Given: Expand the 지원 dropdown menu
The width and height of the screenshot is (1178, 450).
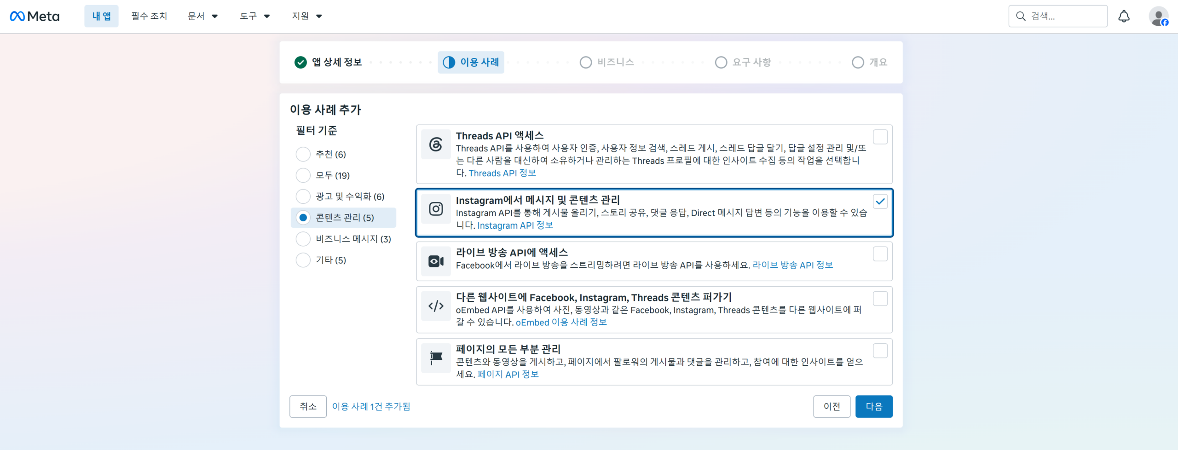Looking at the screenshot, I should pos(307,16).
